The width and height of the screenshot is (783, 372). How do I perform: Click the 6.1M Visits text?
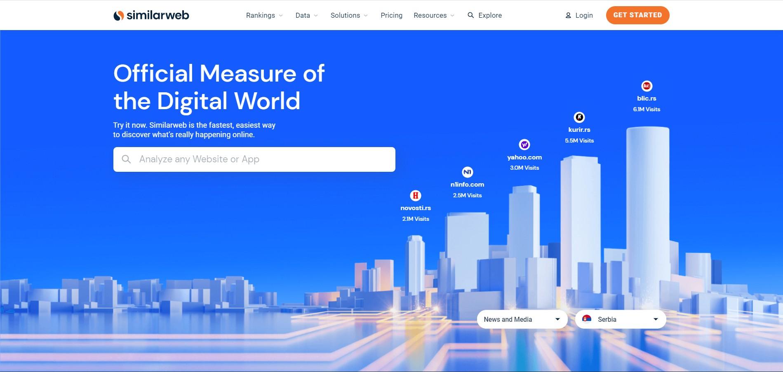coord(647,109)
